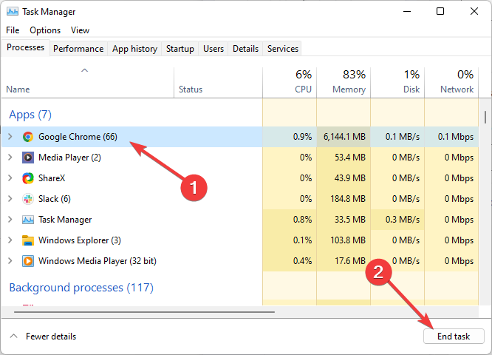Viewport: 492px width, 355px height.
Task: Click the 0.1 Mbps network cell
Action: 451,137
